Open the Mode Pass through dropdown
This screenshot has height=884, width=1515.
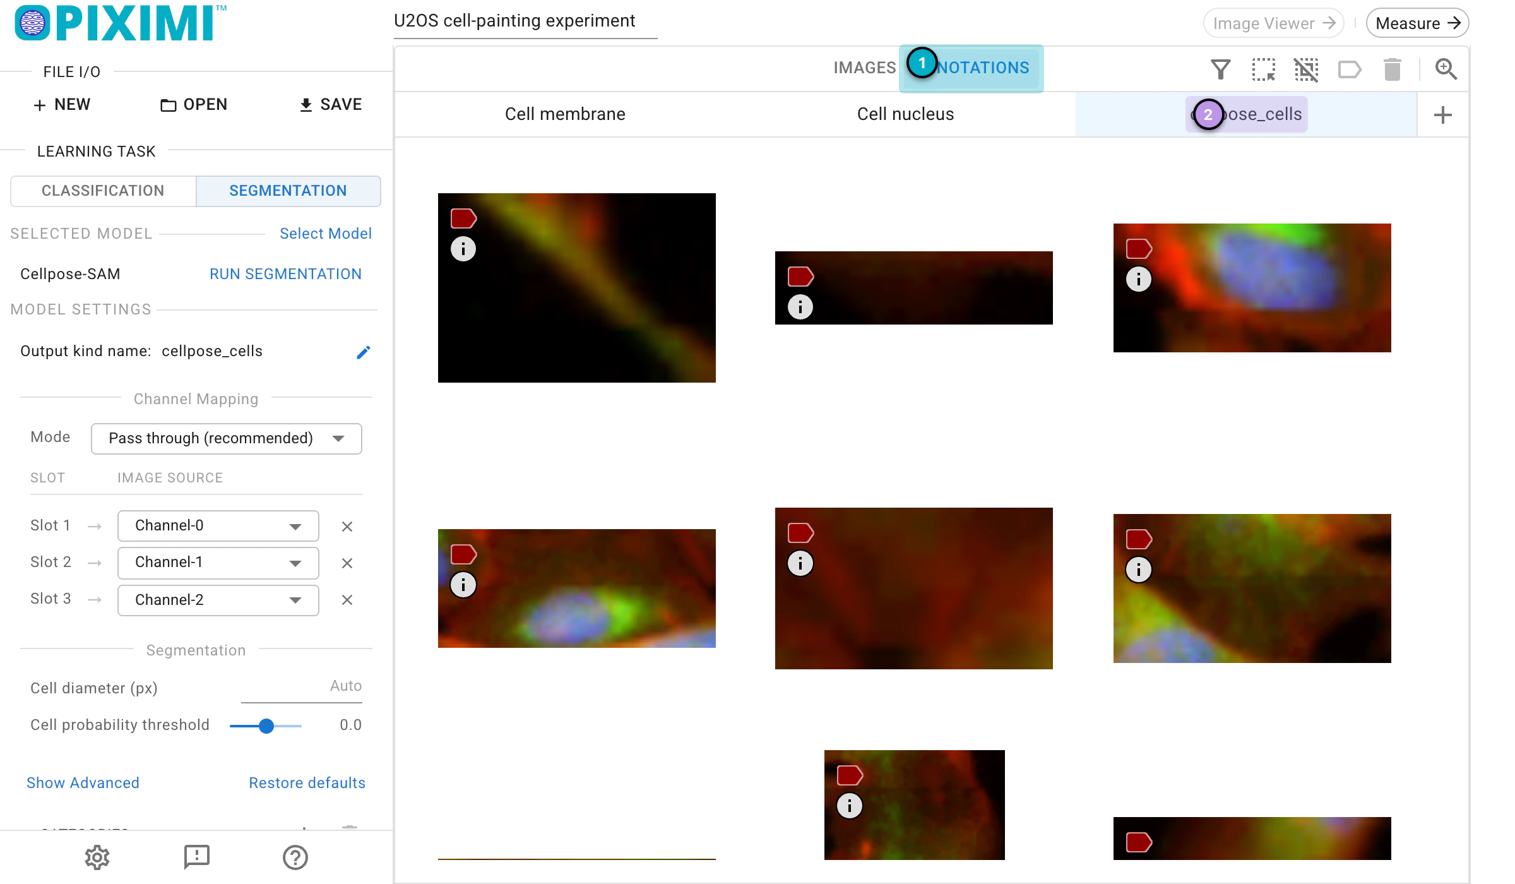226,438
